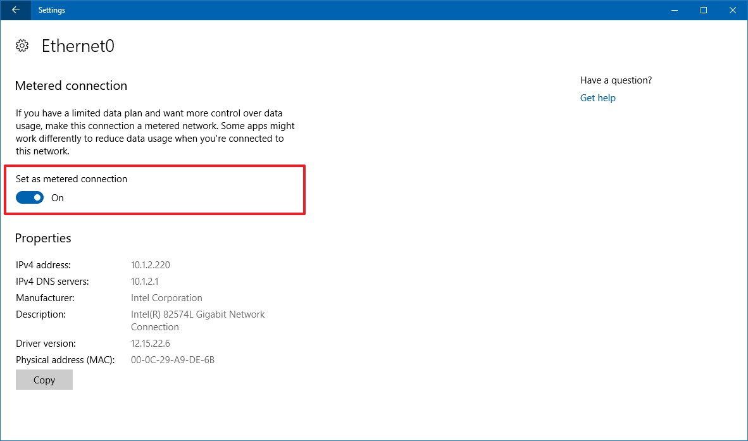Click the Copy button under Properties

[x=44, y=380]
